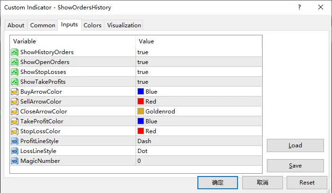Click the ShowOpenOrders row icon
This screenshot has height=193, width=332.
[x=15, y=62]
